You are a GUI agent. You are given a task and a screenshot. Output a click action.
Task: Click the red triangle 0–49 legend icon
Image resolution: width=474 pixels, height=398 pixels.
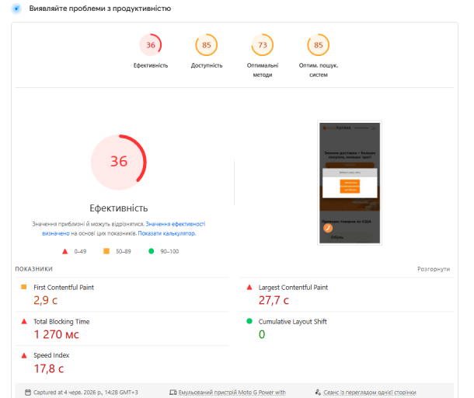[x=64, y=251]
